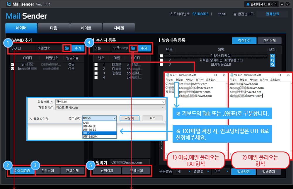
Task: Check recipient row number 1
Action: click(x=96, y=65)
